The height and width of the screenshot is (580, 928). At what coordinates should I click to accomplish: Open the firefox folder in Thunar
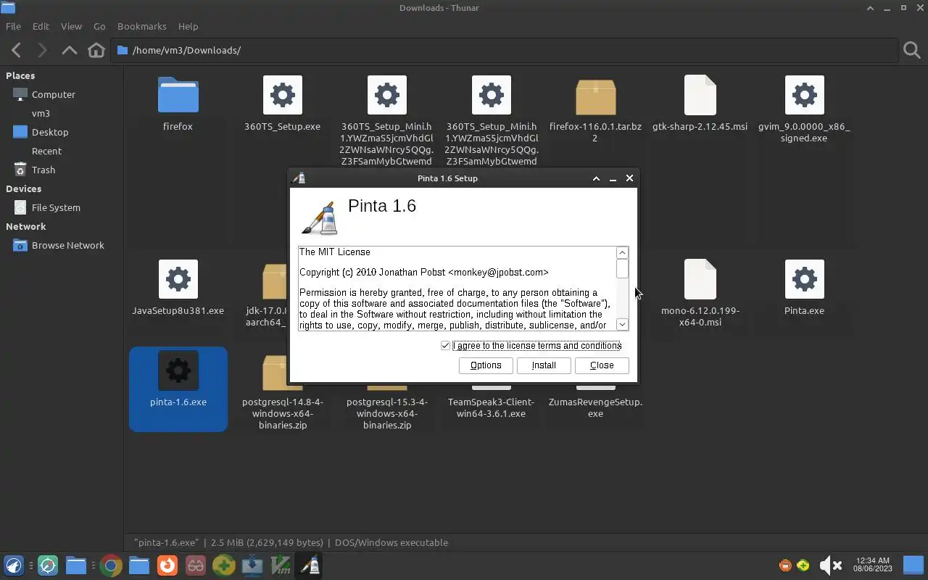(178, 95)
